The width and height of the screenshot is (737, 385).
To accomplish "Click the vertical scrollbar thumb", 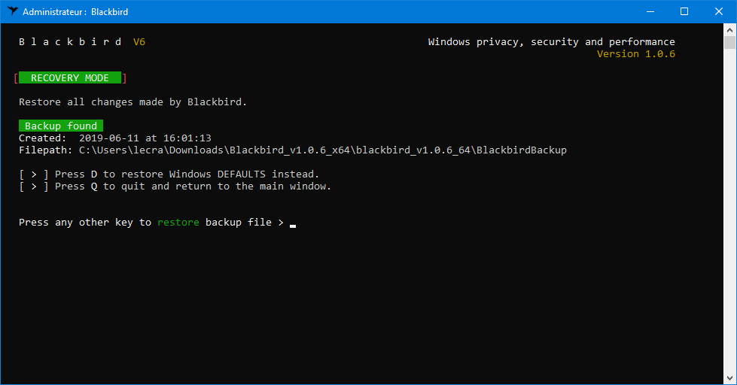I will (729, 43).
